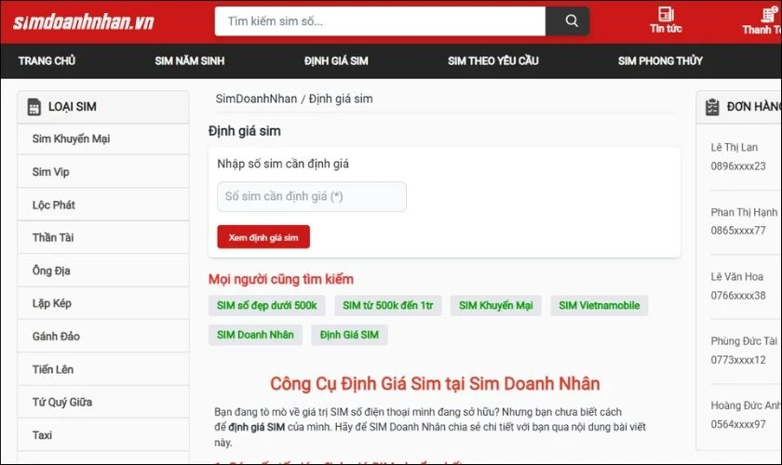This screenshot has width=782, height=465.
Task: Select Sim Vip in sidebar
Action: [103, 171]
